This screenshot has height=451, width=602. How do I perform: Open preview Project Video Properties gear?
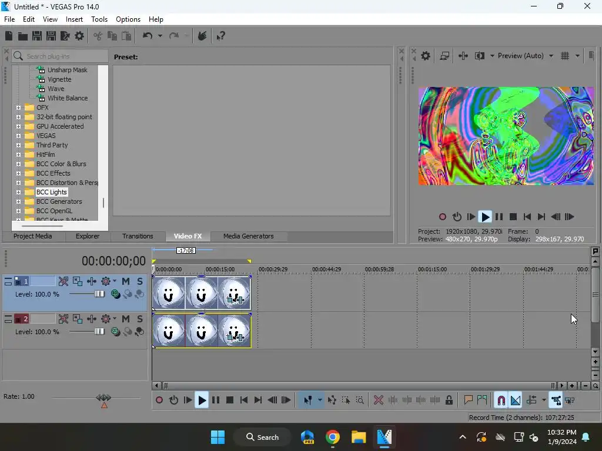coord(426,56)
